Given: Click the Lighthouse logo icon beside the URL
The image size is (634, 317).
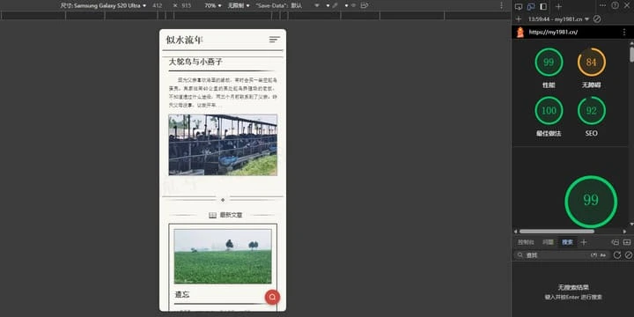Looking at the screenshot, I should [x=520, y=33].
